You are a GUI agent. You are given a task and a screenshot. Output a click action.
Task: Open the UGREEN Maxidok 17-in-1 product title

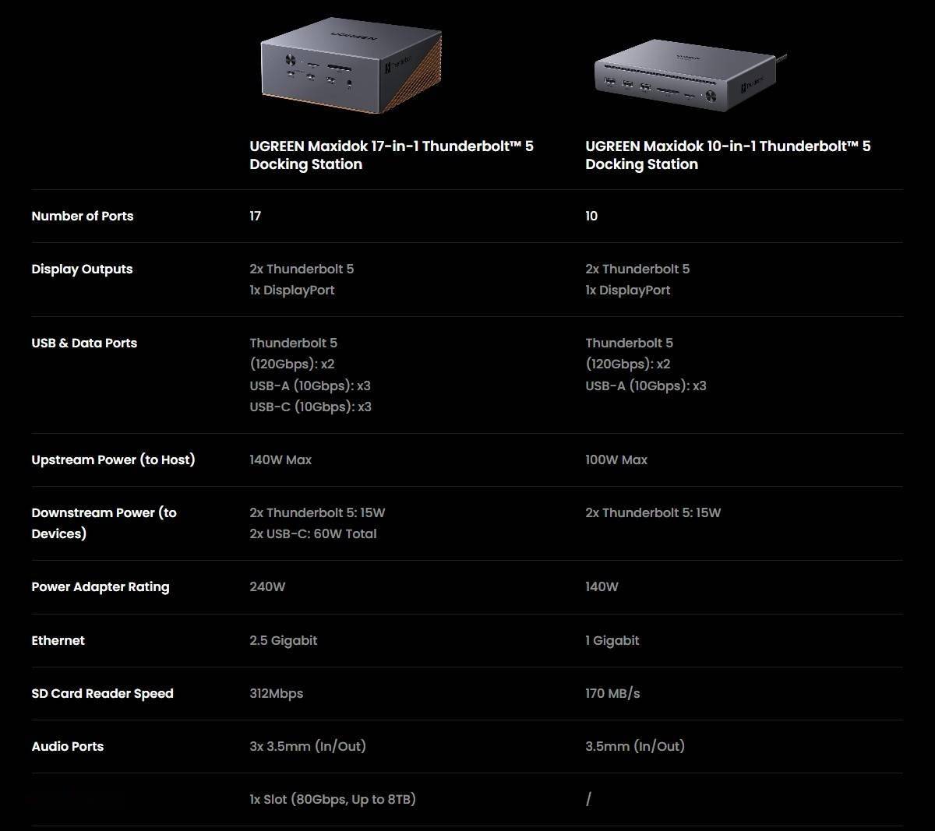coord(391,155)
